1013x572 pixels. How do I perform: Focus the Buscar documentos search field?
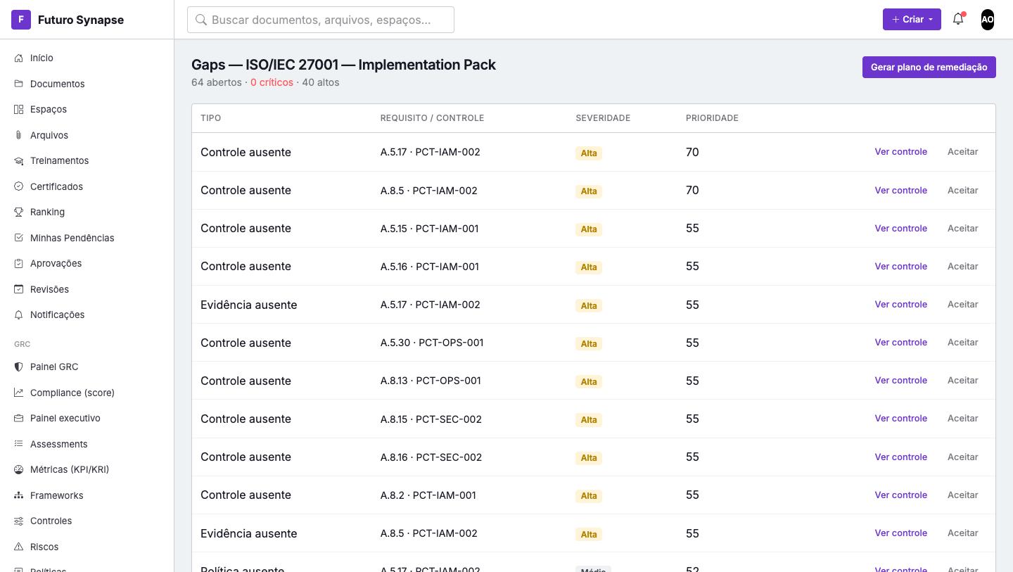pos(321,20)
